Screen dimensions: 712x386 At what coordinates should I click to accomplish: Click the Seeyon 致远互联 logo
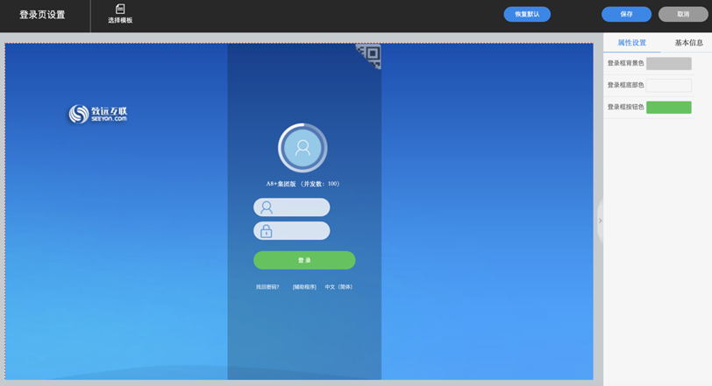pyautogui.click(x=98, y=114)
